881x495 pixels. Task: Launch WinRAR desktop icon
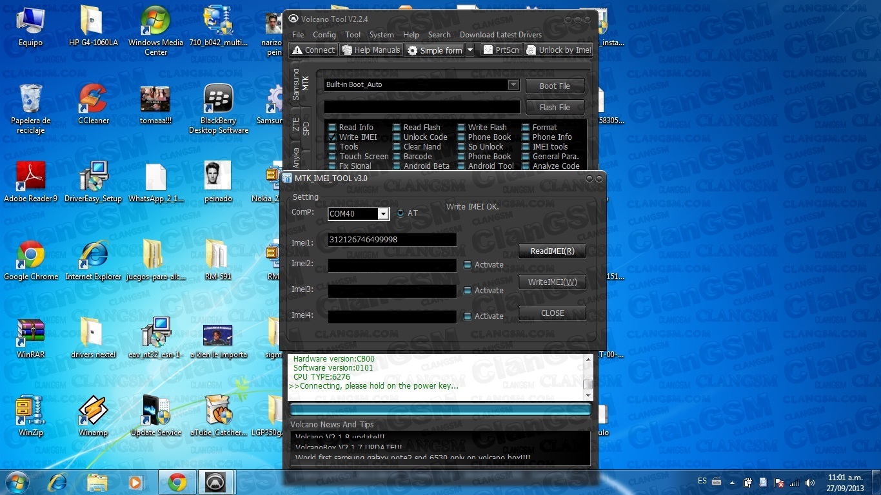pos(30,338)
